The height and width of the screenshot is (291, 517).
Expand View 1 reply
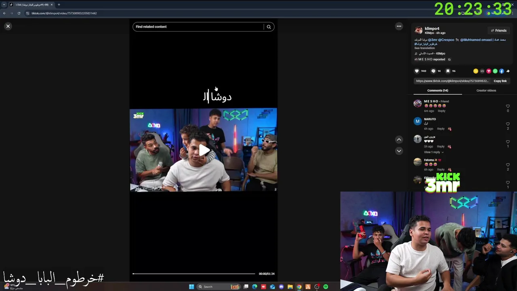point(433,152)
